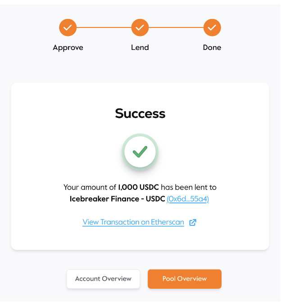Click progress line between Approve and Lend
The image size is (281, 305).
point(104,27)
